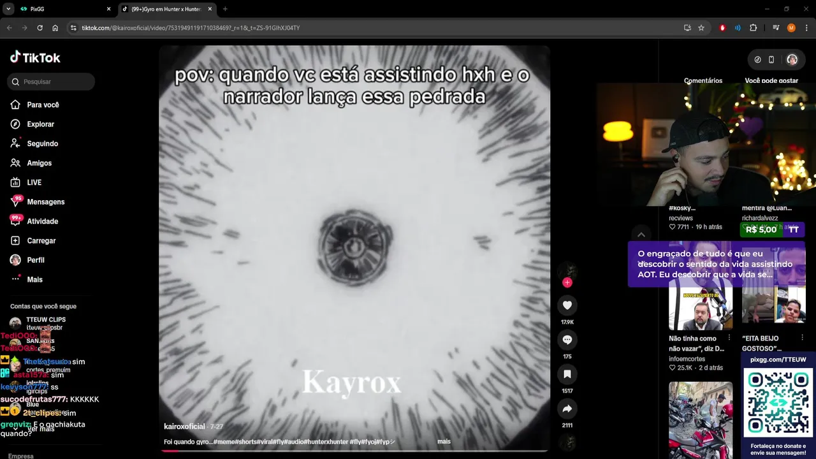Switch to the Comentários tab
Viewport: 816px width, 459px height.
coord(703,81)
